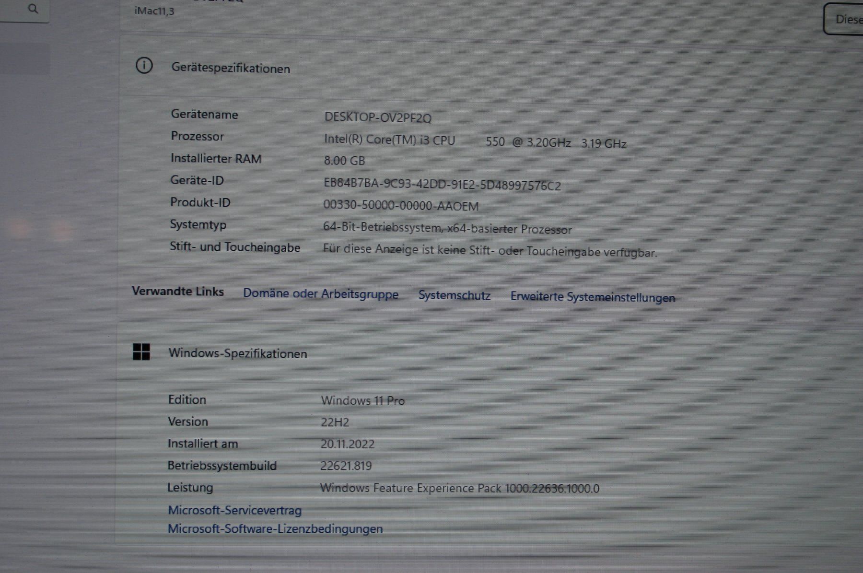Click the Edition label

[187, 399]
